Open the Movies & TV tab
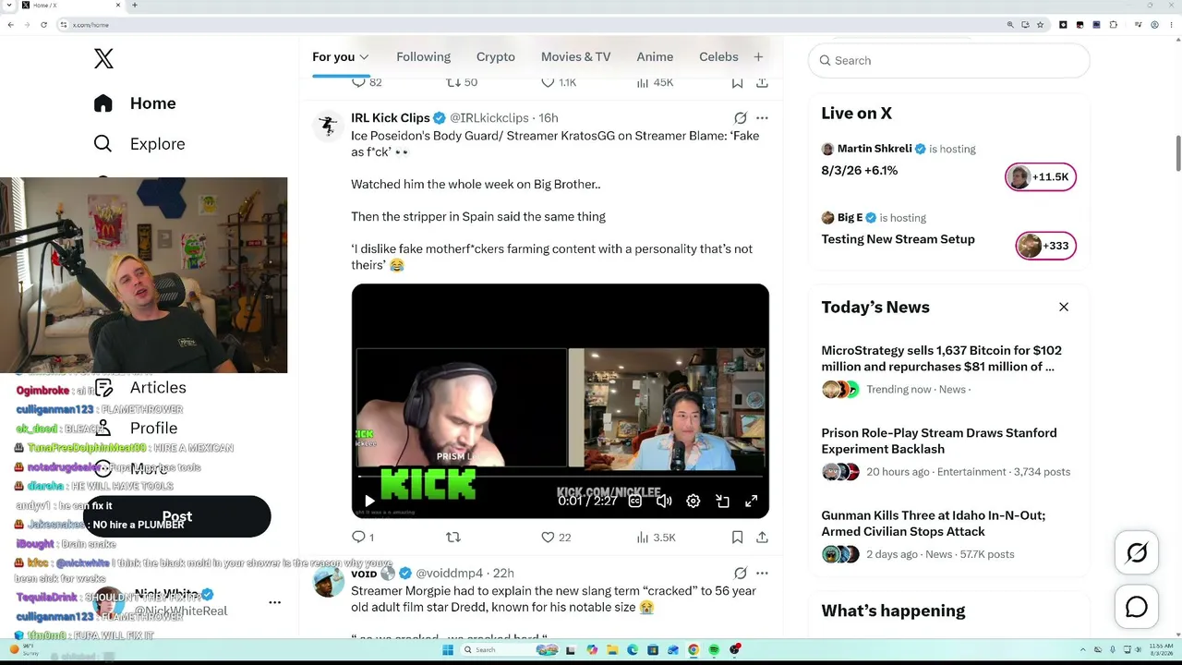Image resolution: width=1182 pixels, height=665 pixels. click(x=575, y=57)
